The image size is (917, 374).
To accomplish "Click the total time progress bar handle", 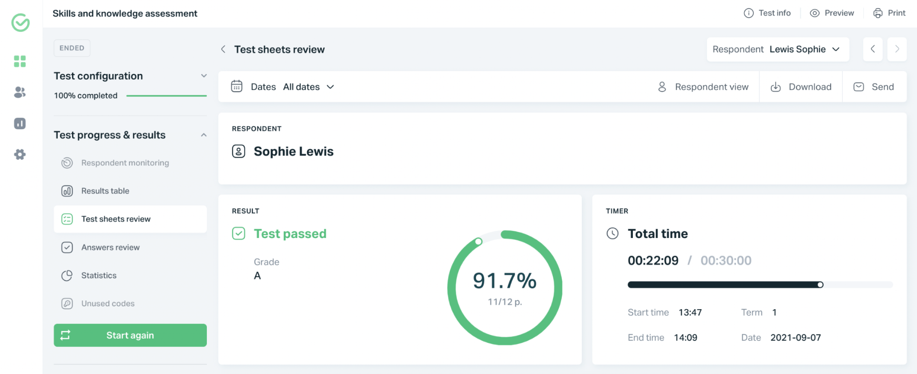I will 820,285.
